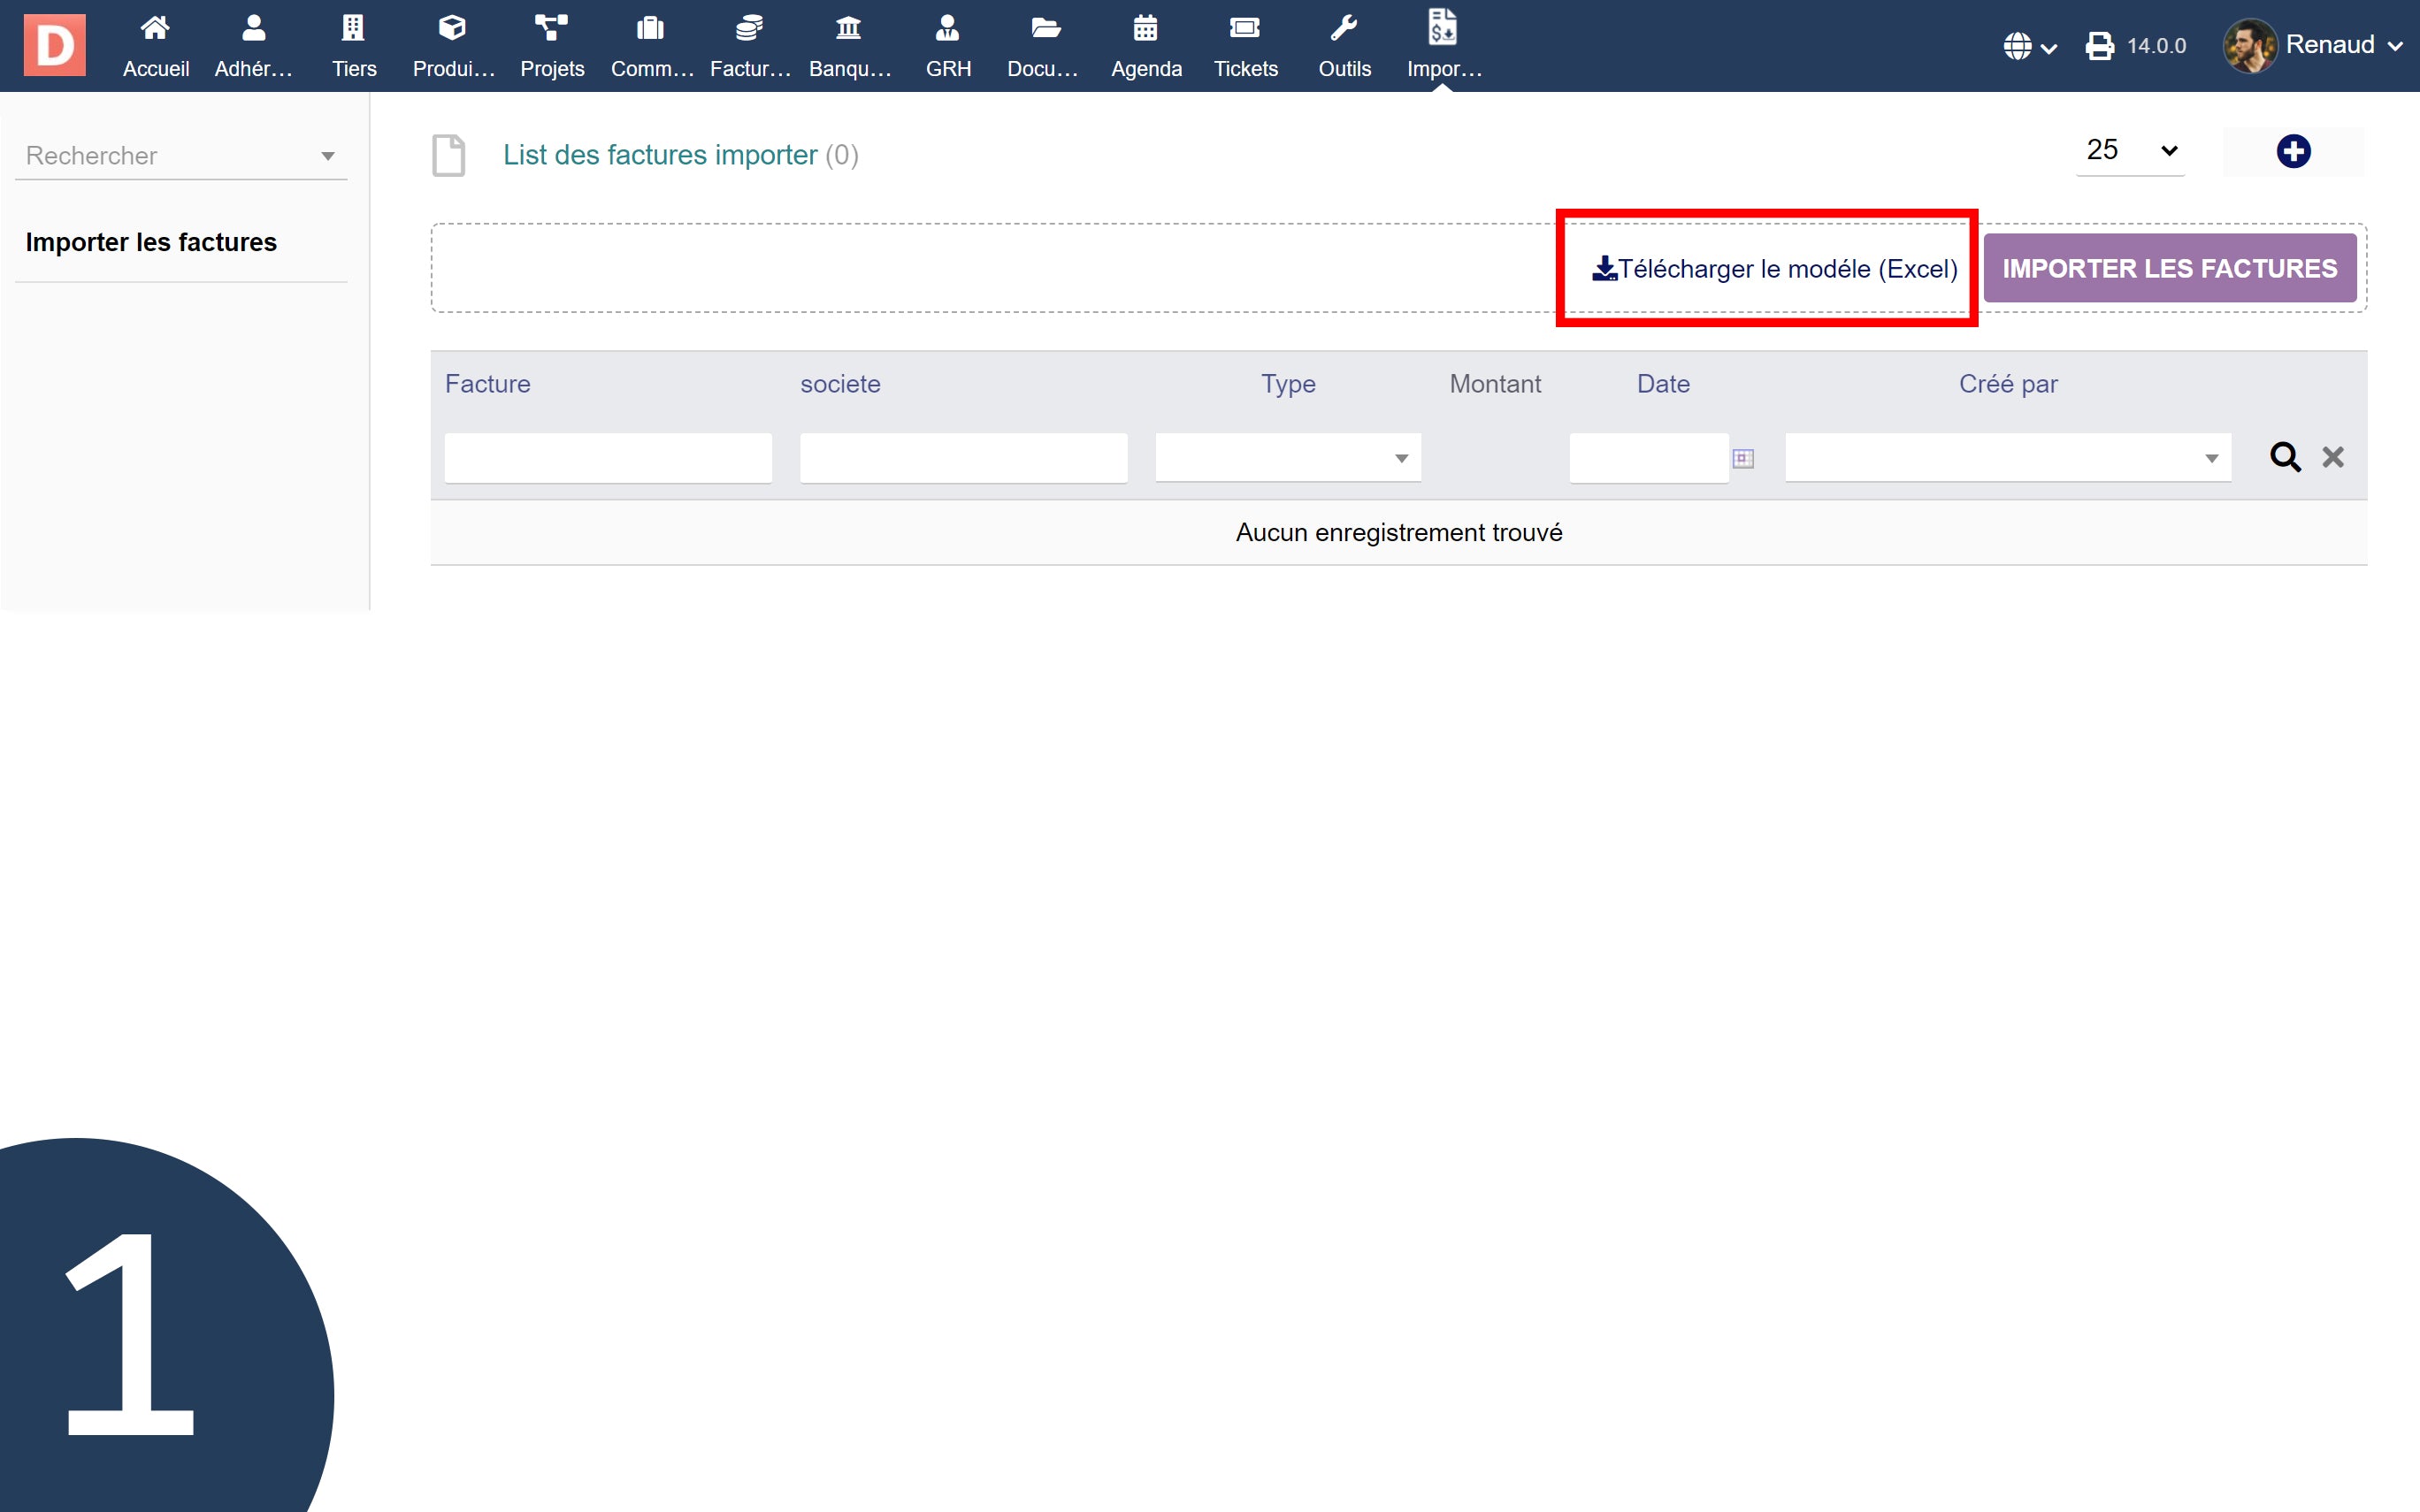This screenshot has height=1512, width=2420.
Task: Open the Rechercher dropdown in sidebar
Action: pyautogui.click(x=180, y=156)
